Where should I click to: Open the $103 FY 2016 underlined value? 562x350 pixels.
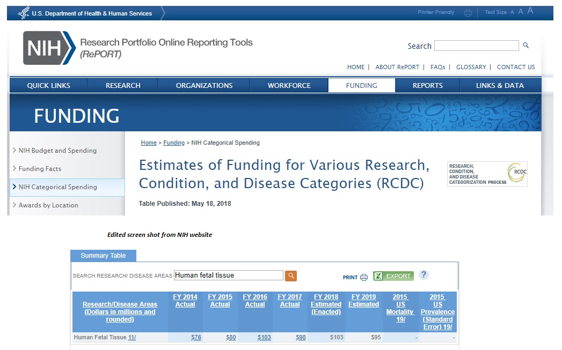[264, 337]
